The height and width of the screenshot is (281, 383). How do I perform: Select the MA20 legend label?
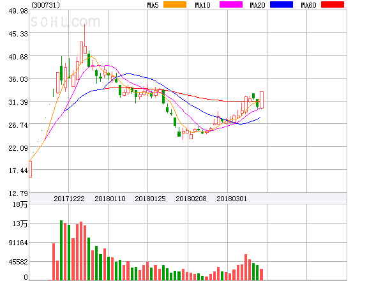pyautogui.click(x=257, y=5)
